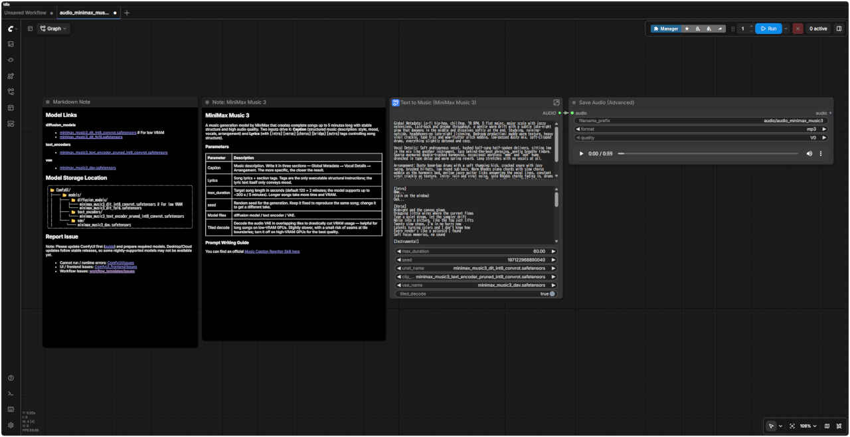850x437 pixels.
Task: Open the clip_name text encoder combo
Action: 476,277
